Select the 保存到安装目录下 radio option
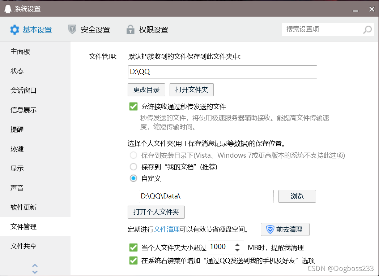The height and width of the screenshot is (276, 379). 133,155
